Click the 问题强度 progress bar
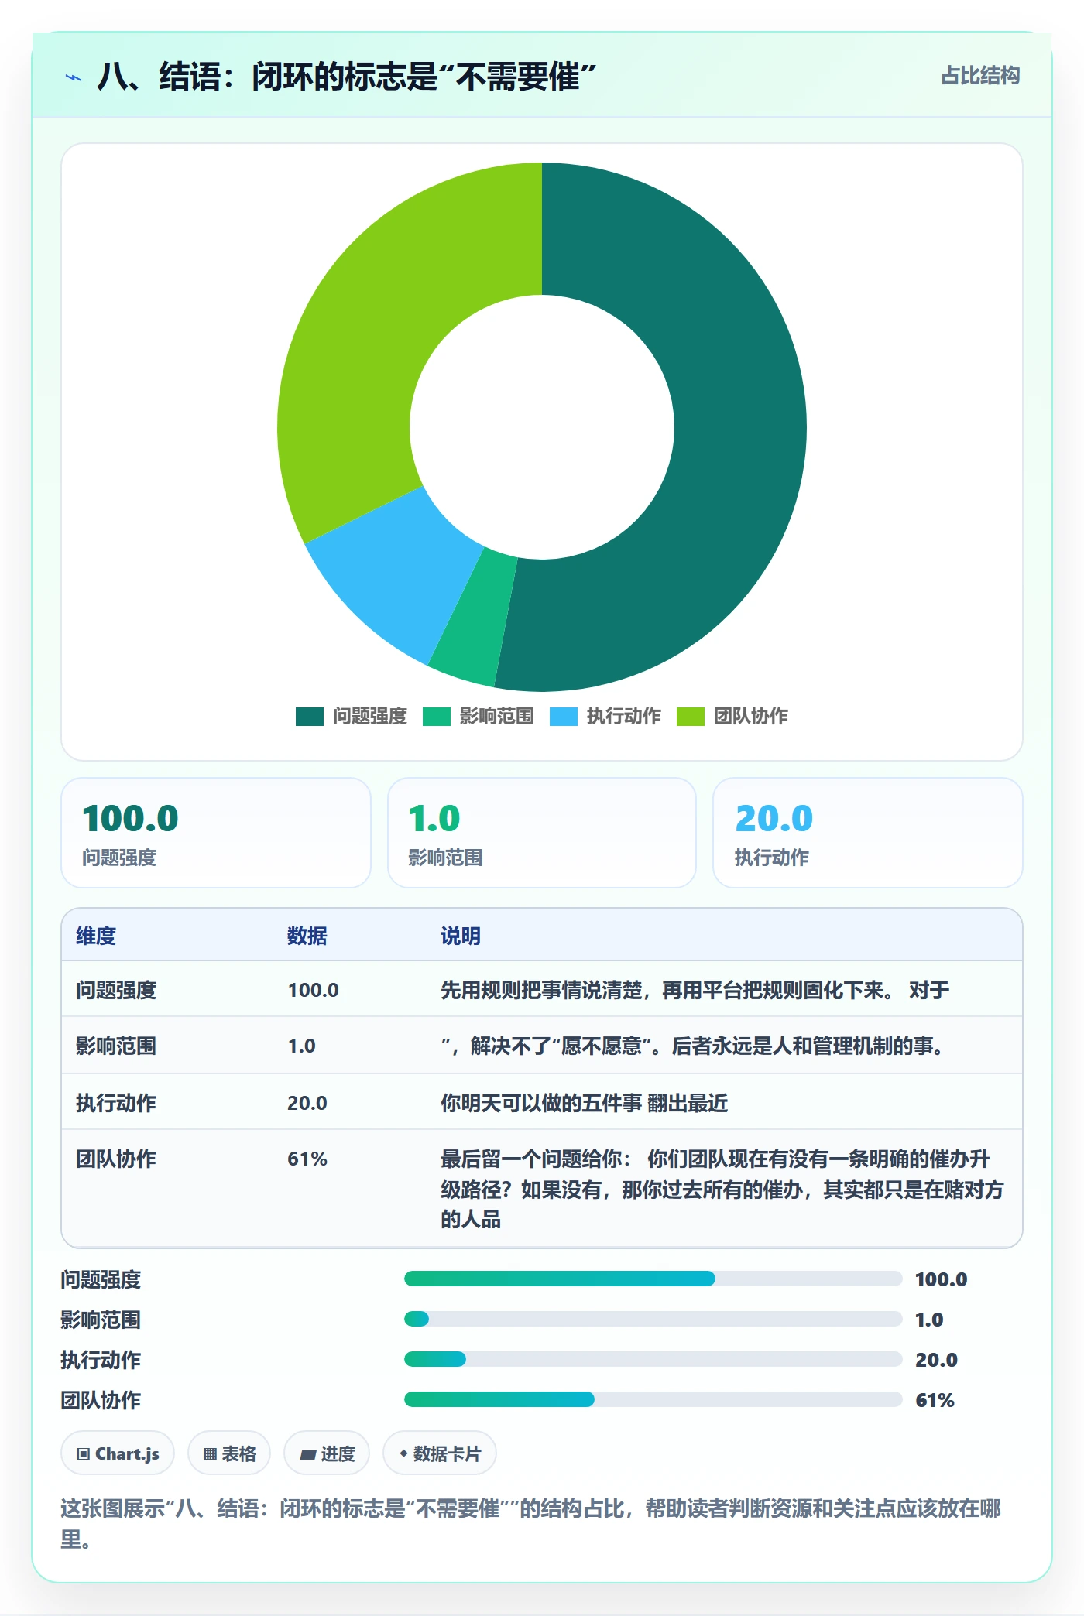The width and height of the screenshot is (1084, 1616). [653, 1279]
